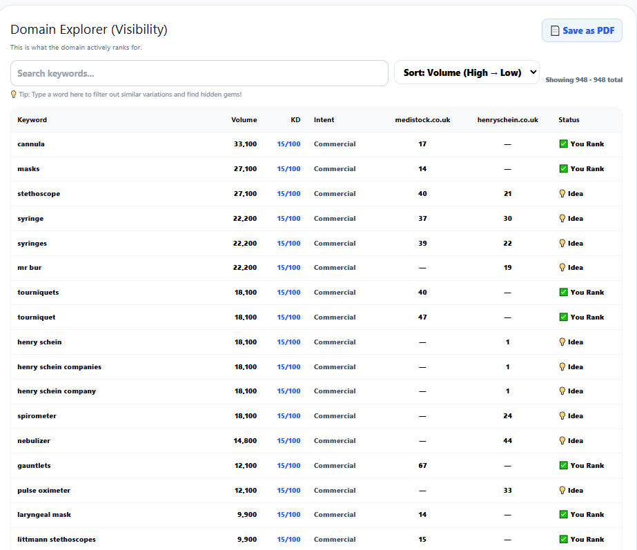The image size is (637, 550).
Task: Click henryschein rank 21 for stethoscope
Action: tap(507, 193)
